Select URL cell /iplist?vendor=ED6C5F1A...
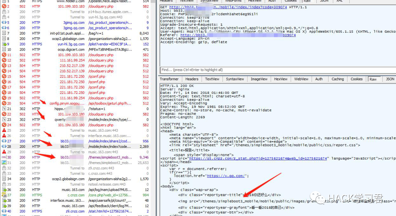The width and height of the screenshot is (396, 216). point(110,44)
